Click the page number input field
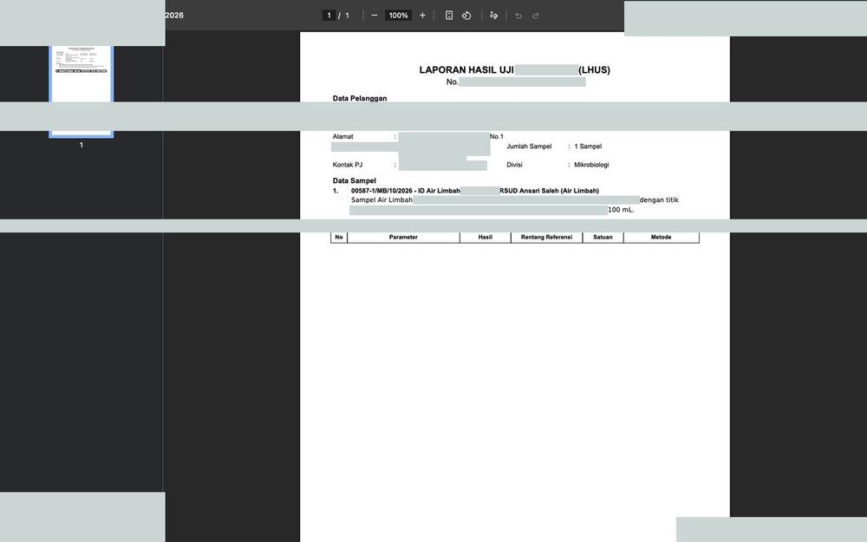867x542 pixels. click(x=329, y=16)
